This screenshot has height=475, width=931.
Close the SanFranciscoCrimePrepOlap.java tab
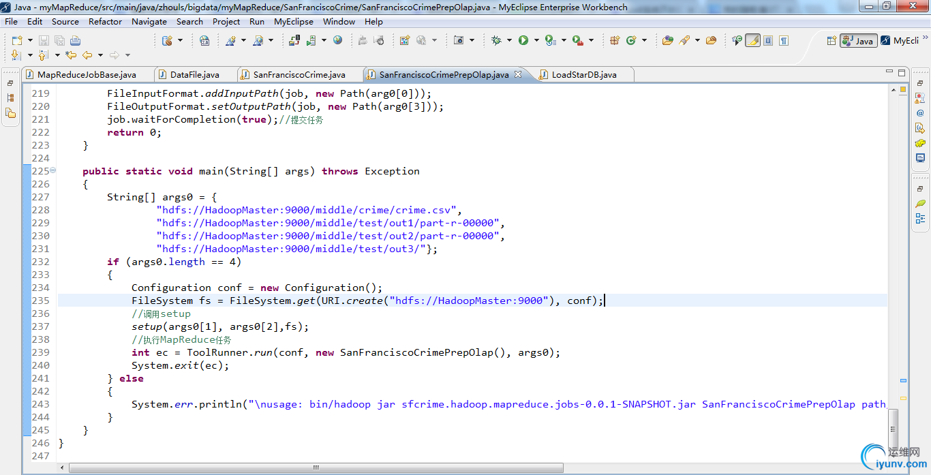click(x=517, y=74)
